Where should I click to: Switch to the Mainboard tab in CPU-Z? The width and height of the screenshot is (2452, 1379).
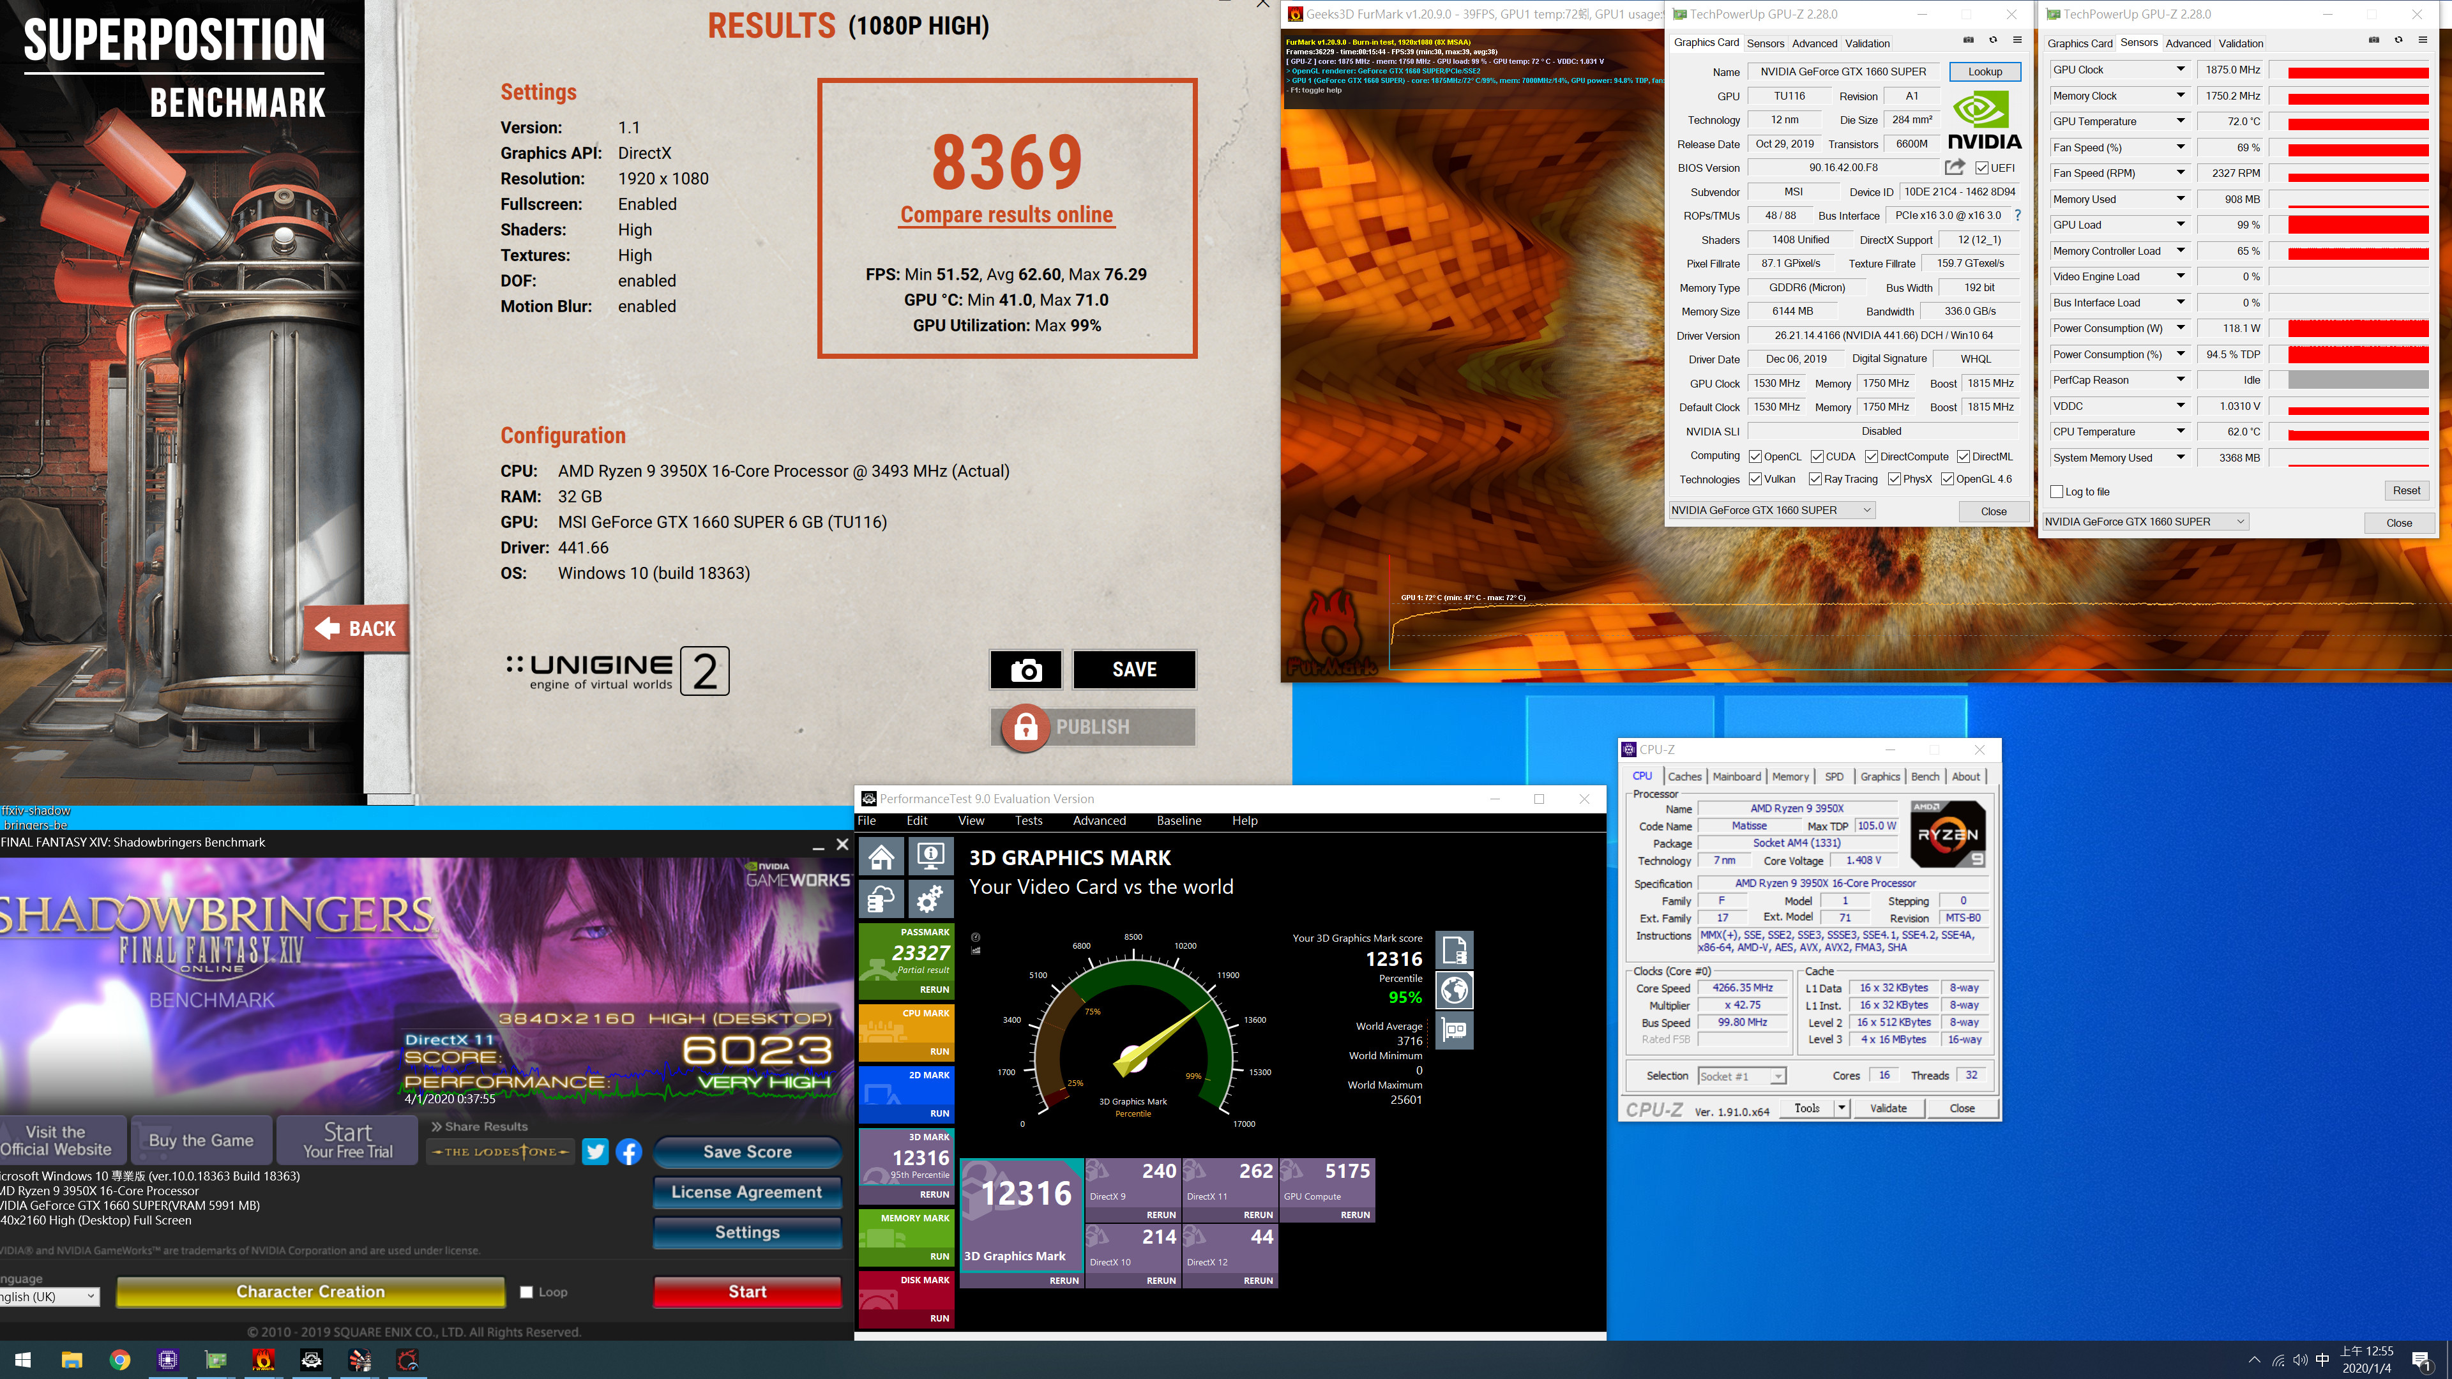pos(1736,776)
